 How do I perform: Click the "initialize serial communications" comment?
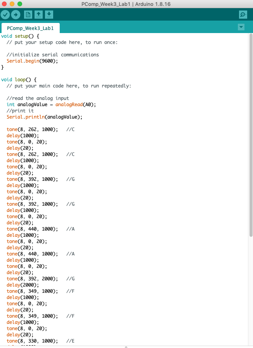52,55
